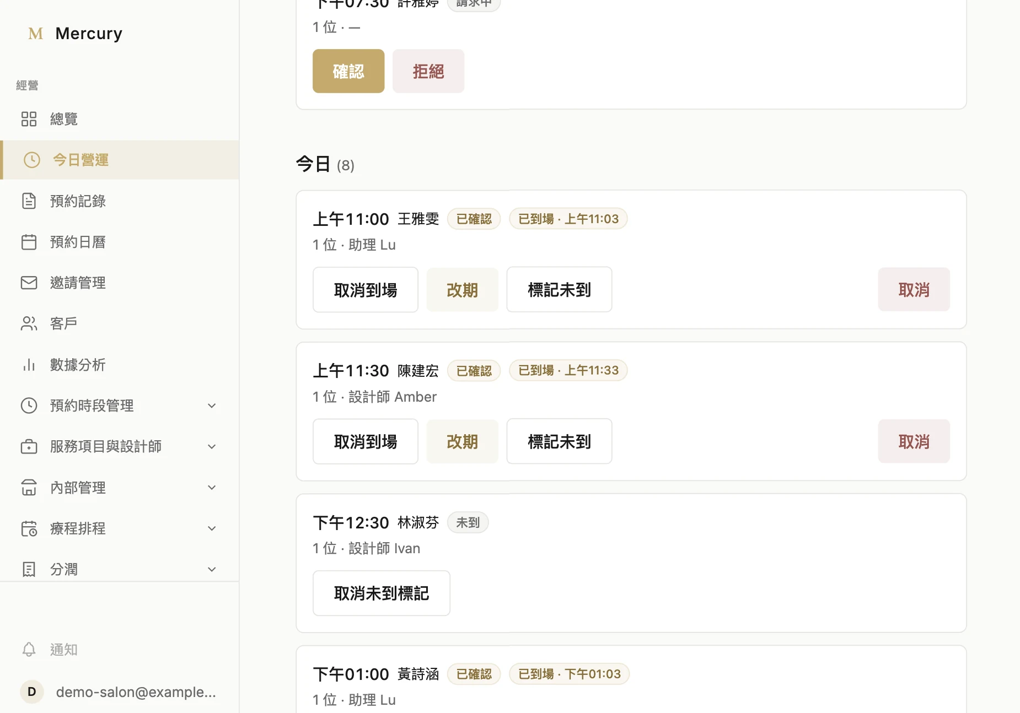This screenshot has height=713, width=1020.
Task: Reject the pending 許雅婷 request
Action: pyautogui.click(x=428, y=71)
